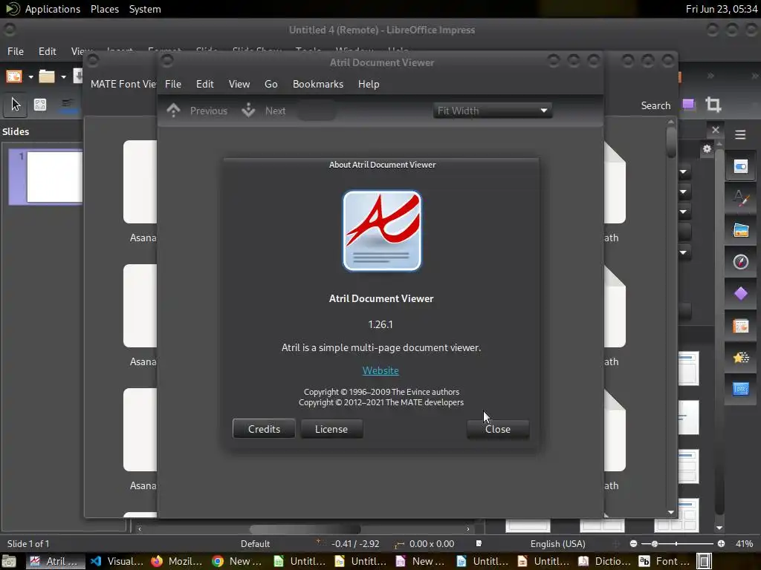Switch to Dictionary window in taskbar
Screen dimensions: 761x570
coord(604,561)
